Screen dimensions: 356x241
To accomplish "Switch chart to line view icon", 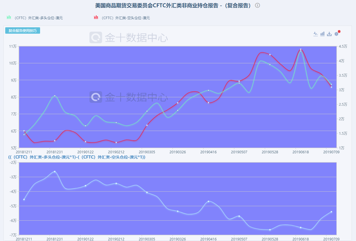I will click(316, 34).
